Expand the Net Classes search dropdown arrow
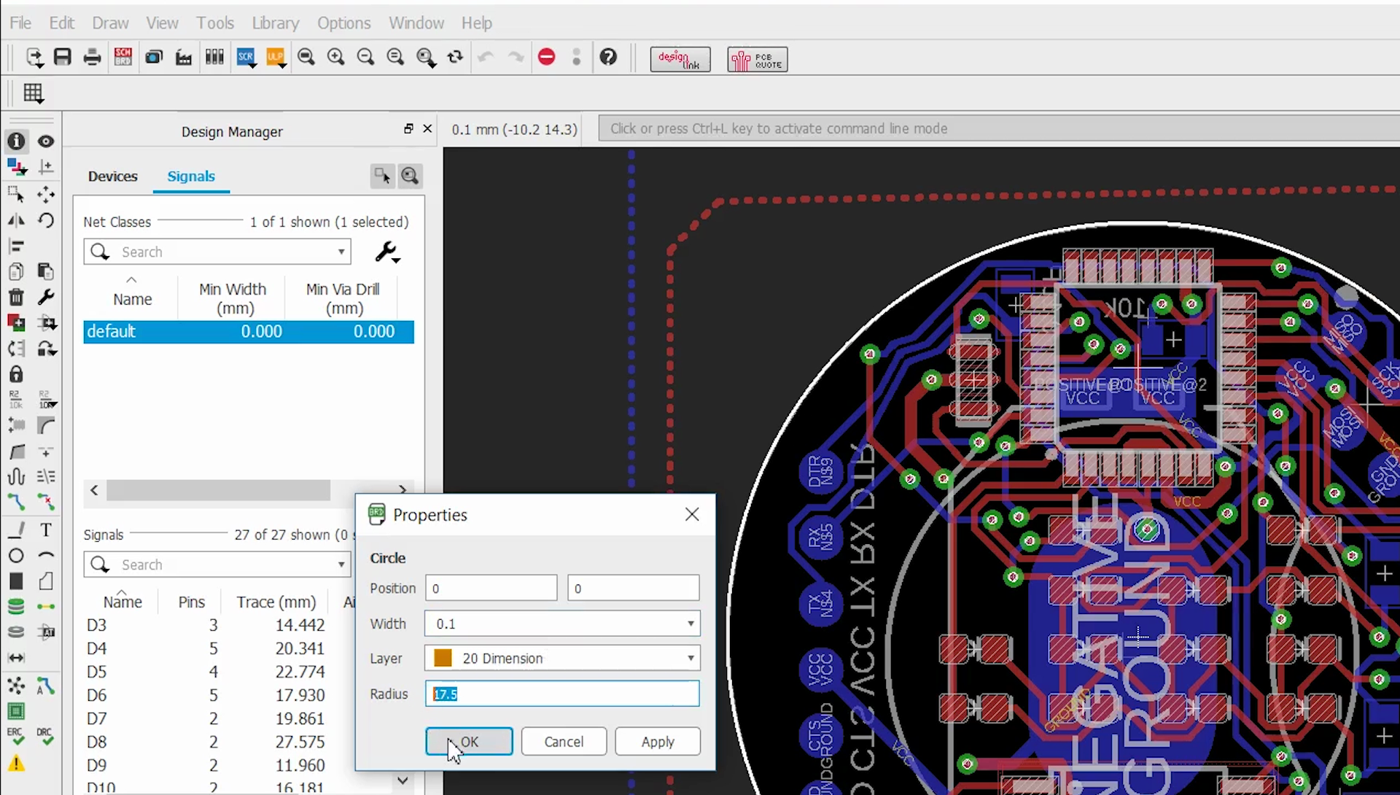The width and height of the screenshot is (1400, 795). pos(341,252)
